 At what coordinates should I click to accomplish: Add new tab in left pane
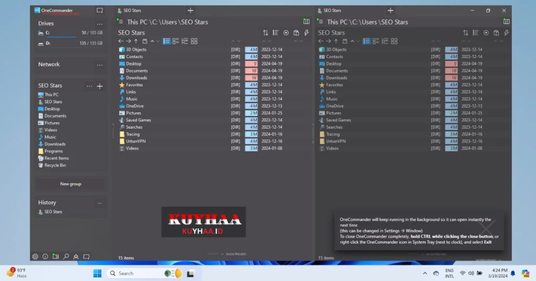[191, 10]
